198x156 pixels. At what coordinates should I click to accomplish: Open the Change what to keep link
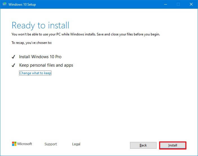35,73
